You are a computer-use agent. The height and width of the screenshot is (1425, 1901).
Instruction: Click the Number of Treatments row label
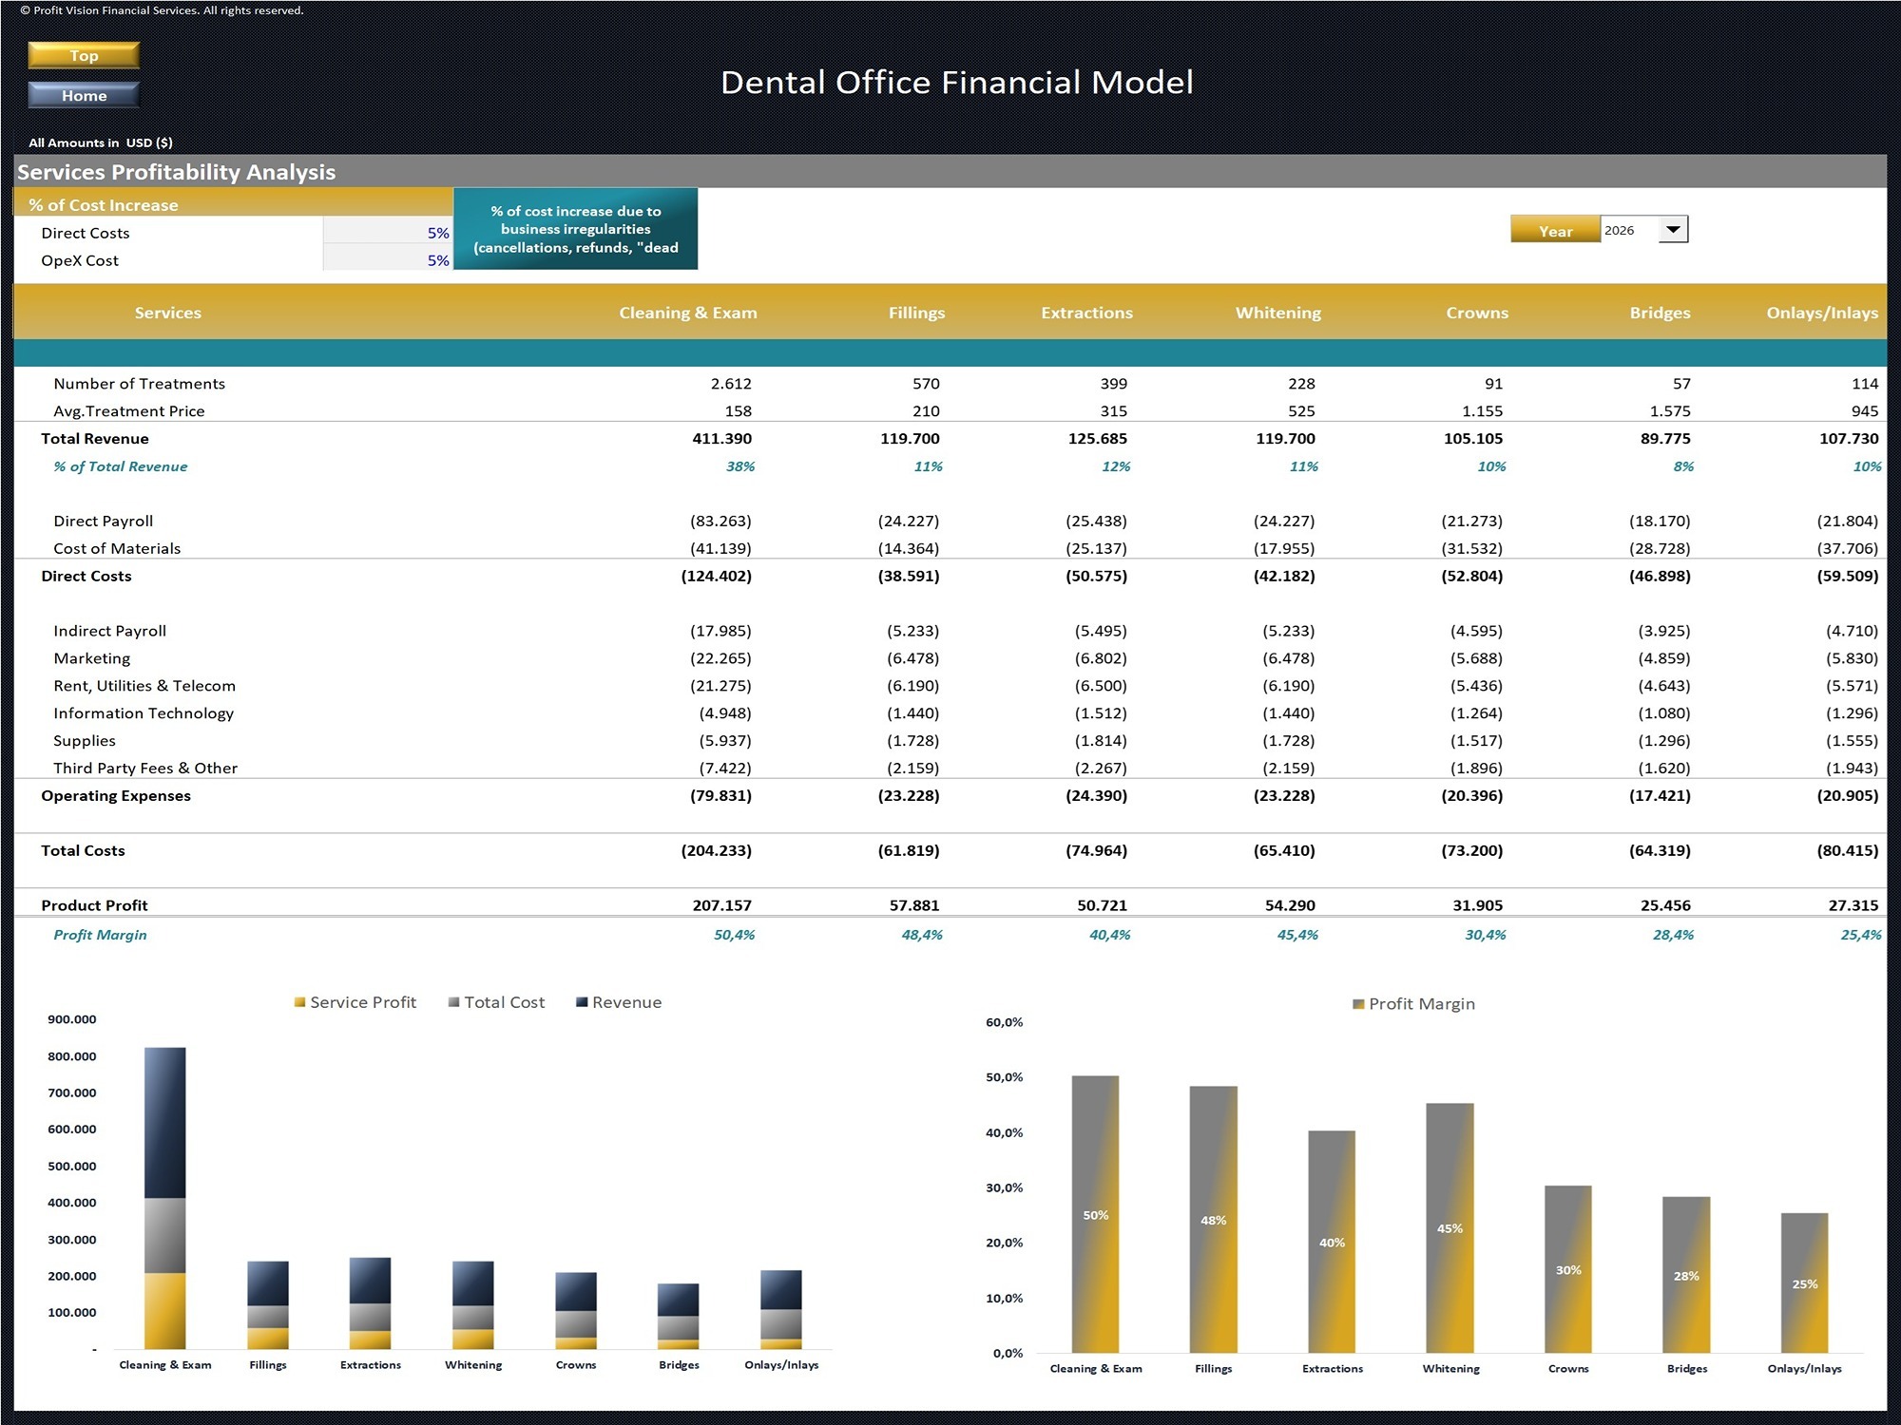pyautogui.click(x=140, y=384)
